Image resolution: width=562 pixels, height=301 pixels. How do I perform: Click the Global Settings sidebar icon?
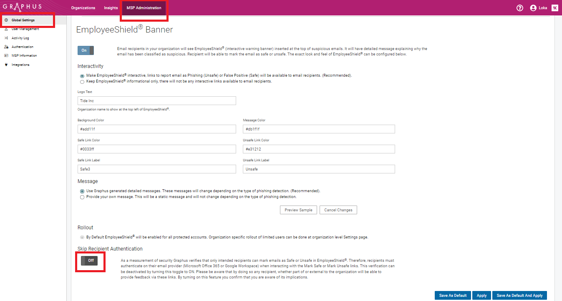6,20
